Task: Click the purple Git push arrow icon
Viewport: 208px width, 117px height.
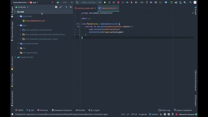Action: [151, 2]
